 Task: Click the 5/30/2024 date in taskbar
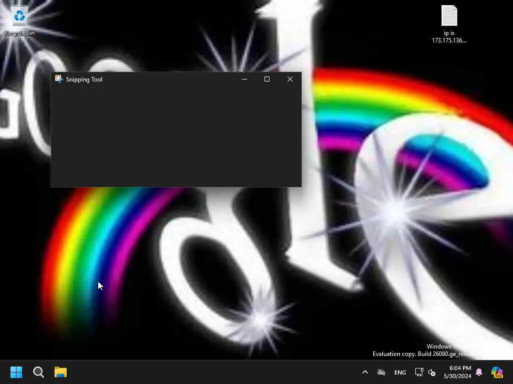point(457,376)
